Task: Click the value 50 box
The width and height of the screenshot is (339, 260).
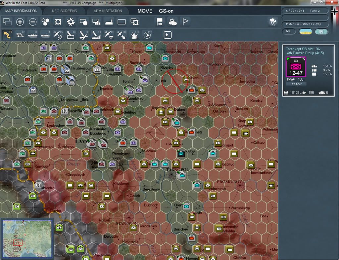Action: [x=288, y=31]
